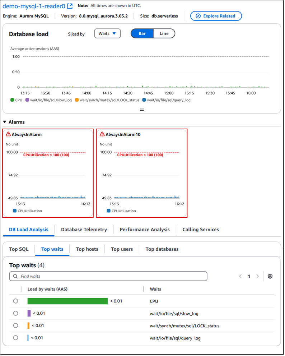Viewport: 285px width, 356px height.
Task: Open the demo-mysql-1-reader0 link
Action: coord(34,6)
